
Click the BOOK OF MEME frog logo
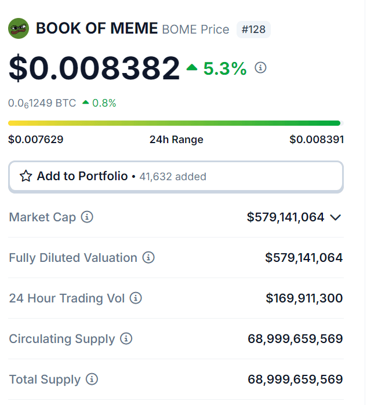(x=18, y=28)
